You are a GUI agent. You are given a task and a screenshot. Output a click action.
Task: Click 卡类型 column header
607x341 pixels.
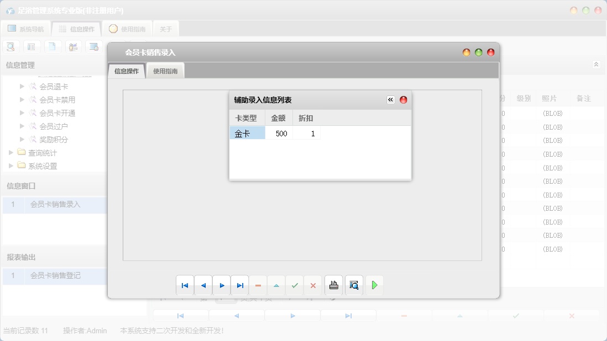coord(246,118)
